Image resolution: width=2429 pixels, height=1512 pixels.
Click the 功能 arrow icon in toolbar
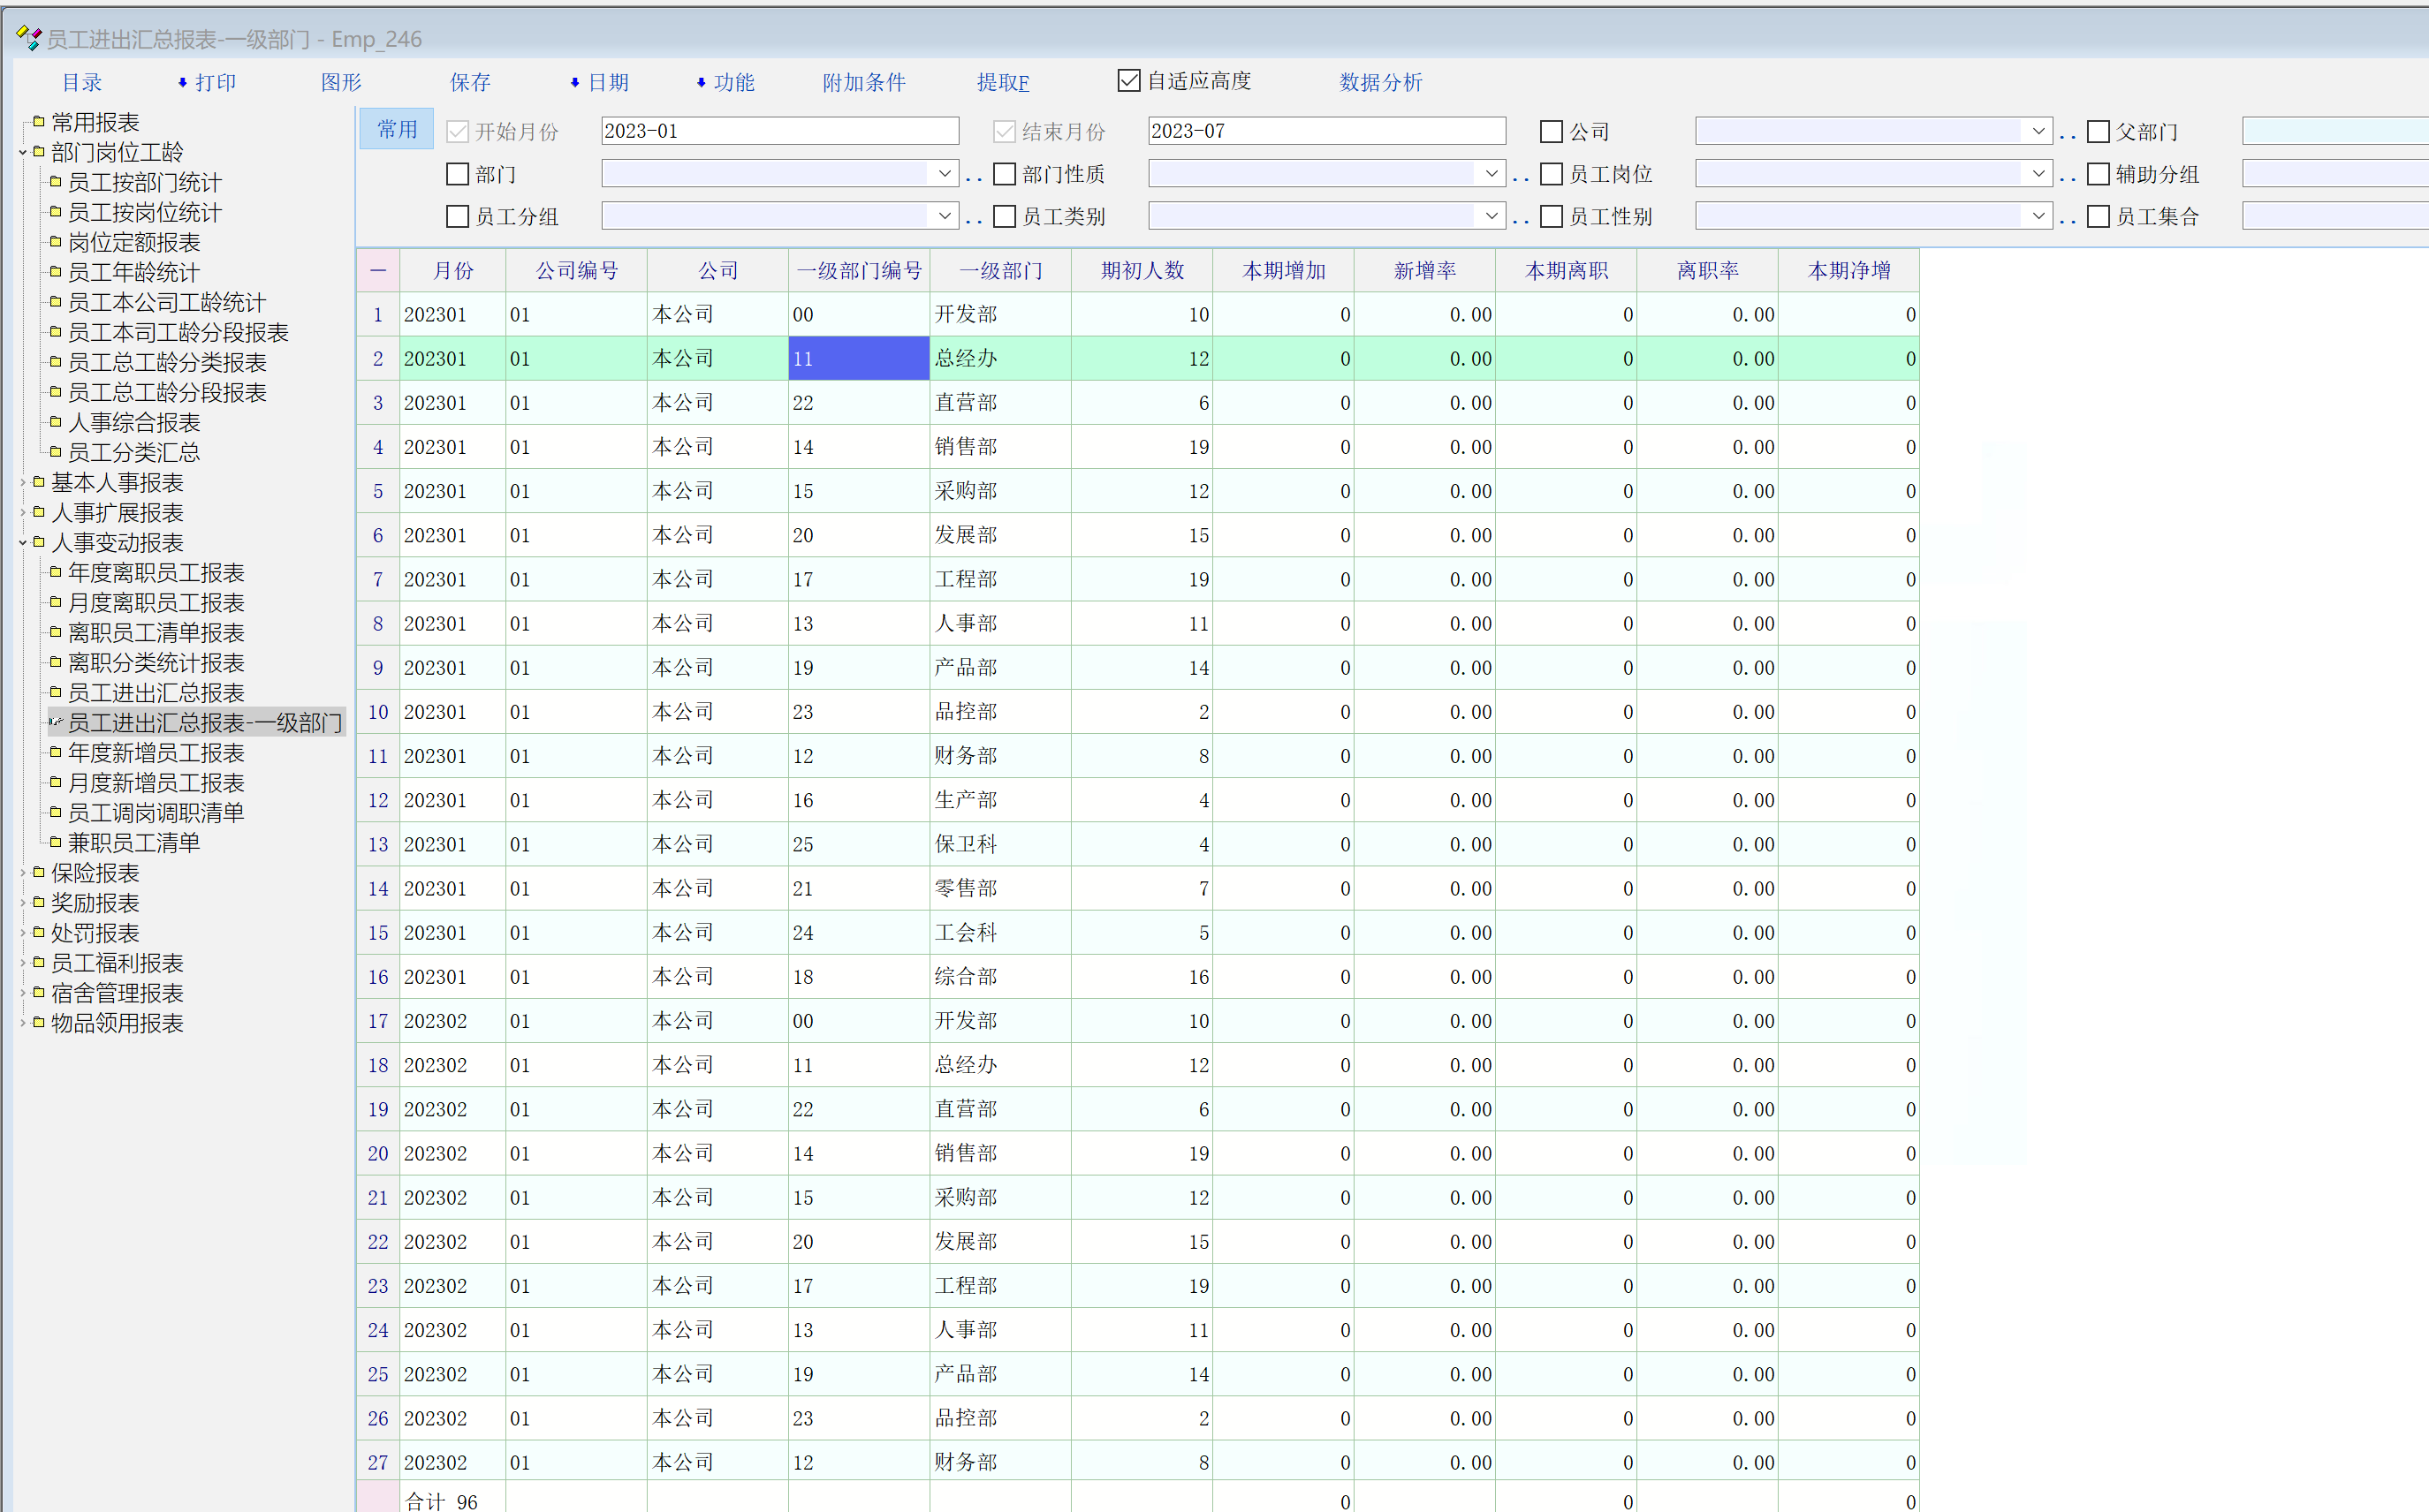tap(701, 83)
